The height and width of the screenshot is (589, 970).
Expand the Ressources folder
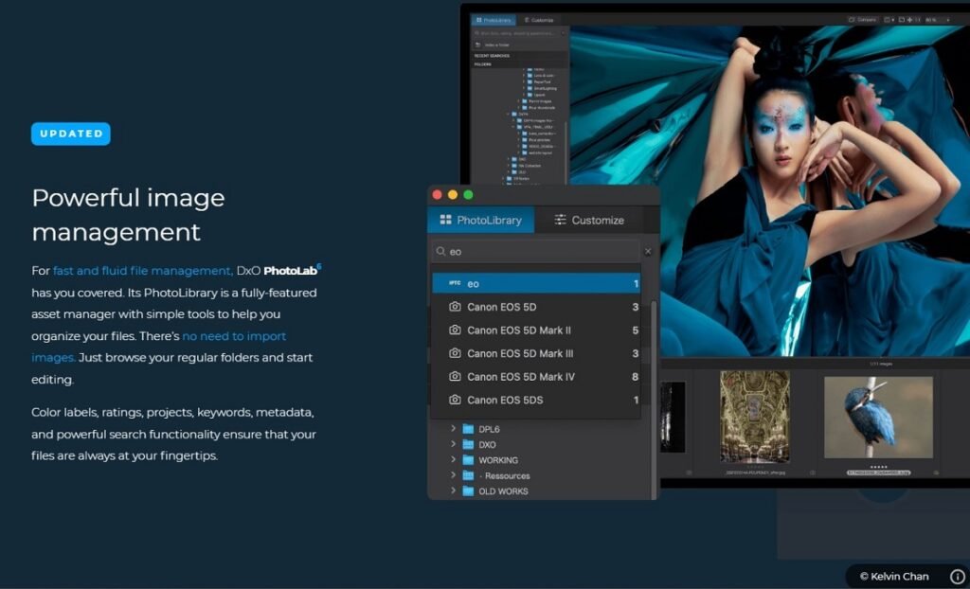pyautogui.click(x=453, y=475)
